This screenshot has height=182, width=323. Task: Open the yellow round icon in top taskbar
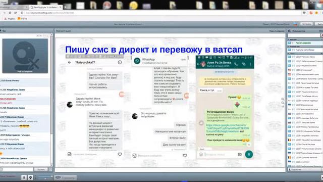pyautogui.click(x=133, y=5)
